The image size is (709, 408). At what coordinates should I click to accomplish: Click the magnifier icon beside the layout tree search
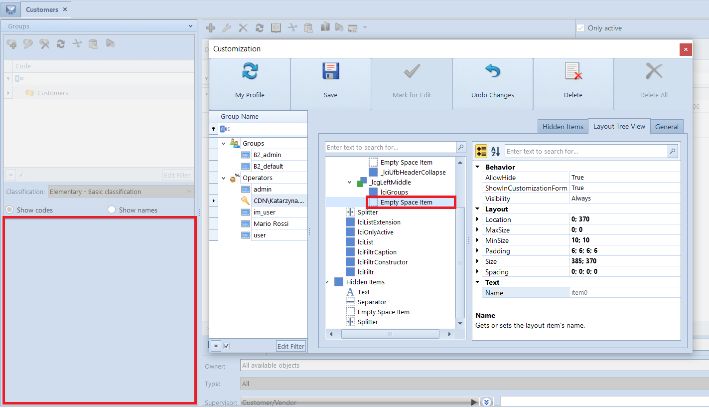click(x=461, y=147)
